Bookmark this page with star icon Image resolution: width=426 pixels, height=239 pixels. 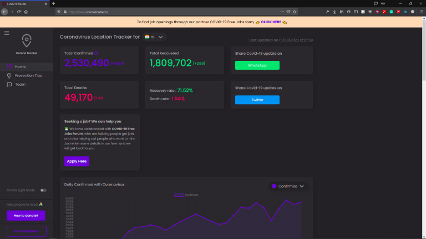(295, 12)
